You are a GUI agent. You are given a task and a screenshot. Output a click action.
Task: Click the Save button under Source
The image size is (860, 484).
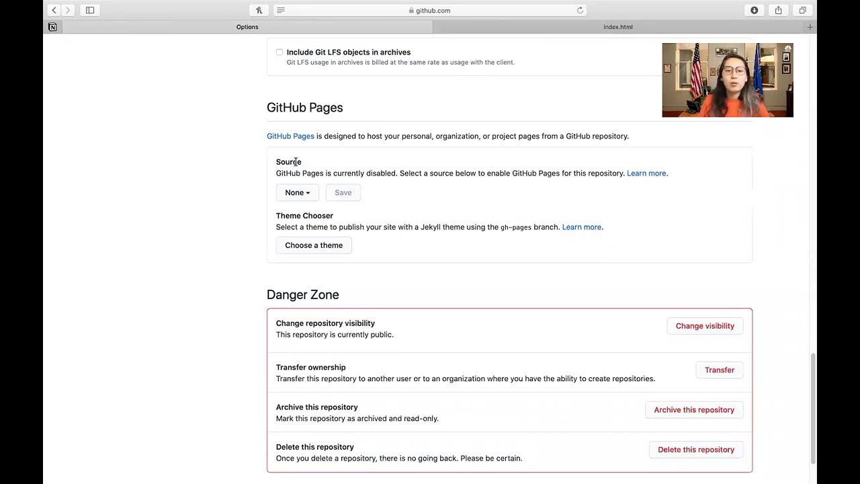coord(343,192)
